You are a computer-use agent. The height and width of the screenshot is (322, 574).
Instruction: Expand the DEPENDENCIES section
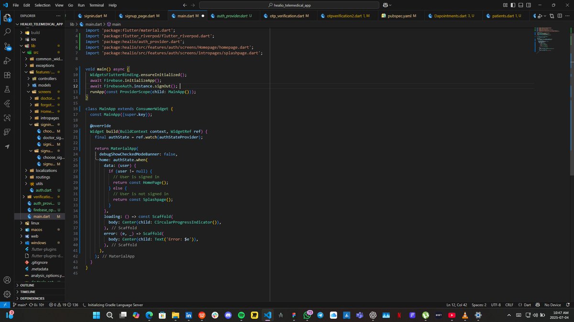39,298
